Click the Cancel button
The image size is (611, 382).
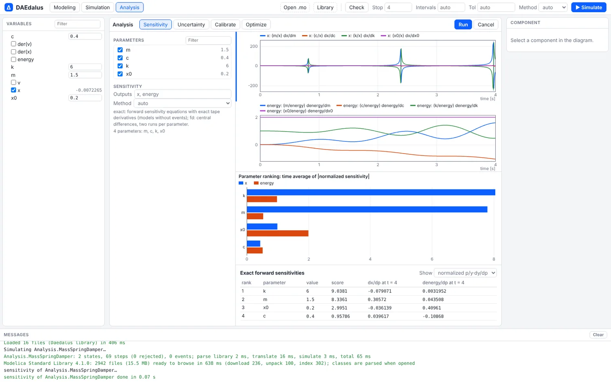click(486, 24)
